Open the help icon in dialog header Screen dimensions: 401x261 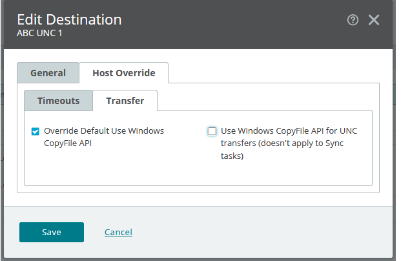pos(353,20)
